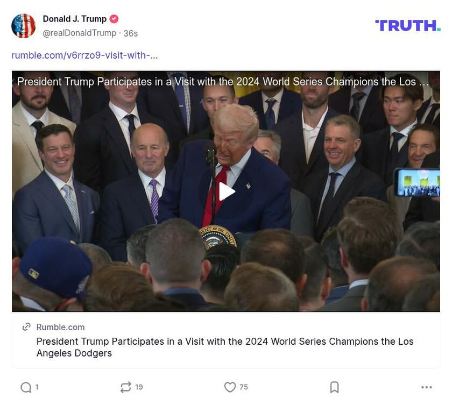452x405 pixels.
Task: Click the link chain icon beside Rumble.com
Action: (x=25, y=326)
